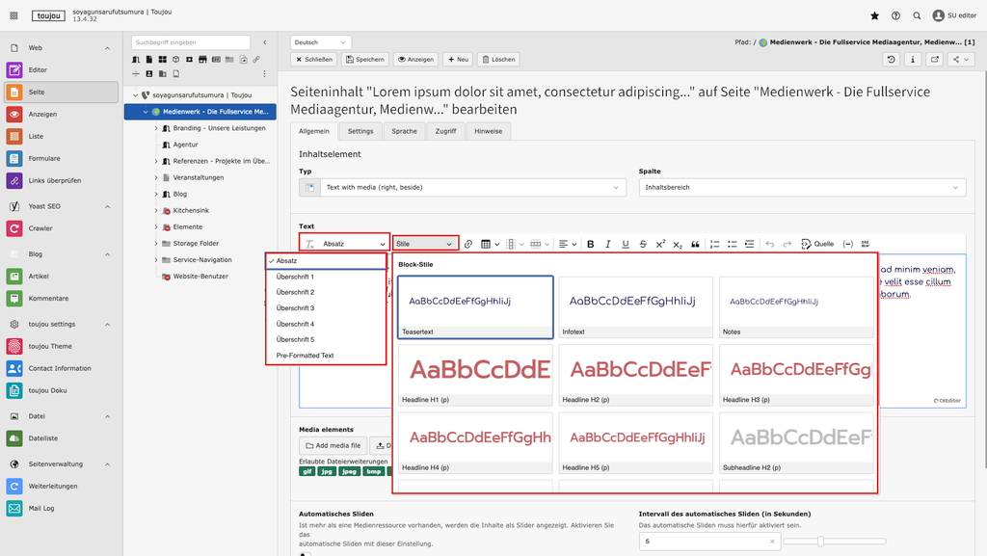Select Überschrift 1 from heading menu
Screen dimensions: 987x556
click(x=326, y=277)
